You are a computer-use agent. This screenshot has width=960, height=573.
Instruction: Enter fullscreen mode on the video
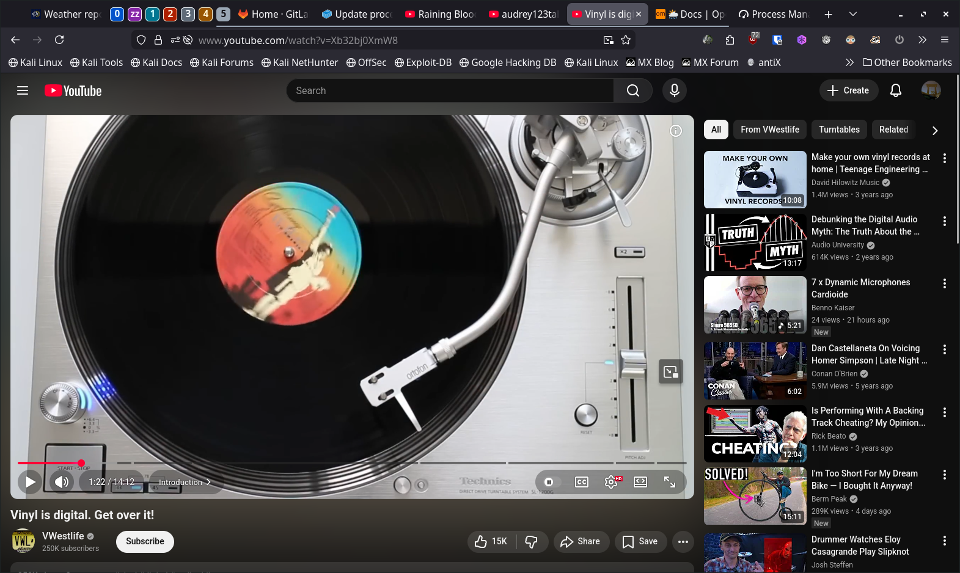pyautogui.click(x=670, y=482)
